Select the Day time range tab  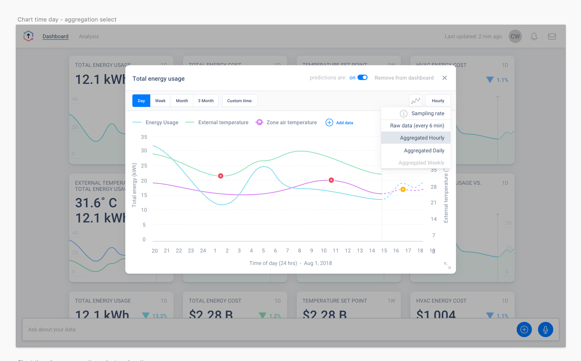click(x=141, y=101)
